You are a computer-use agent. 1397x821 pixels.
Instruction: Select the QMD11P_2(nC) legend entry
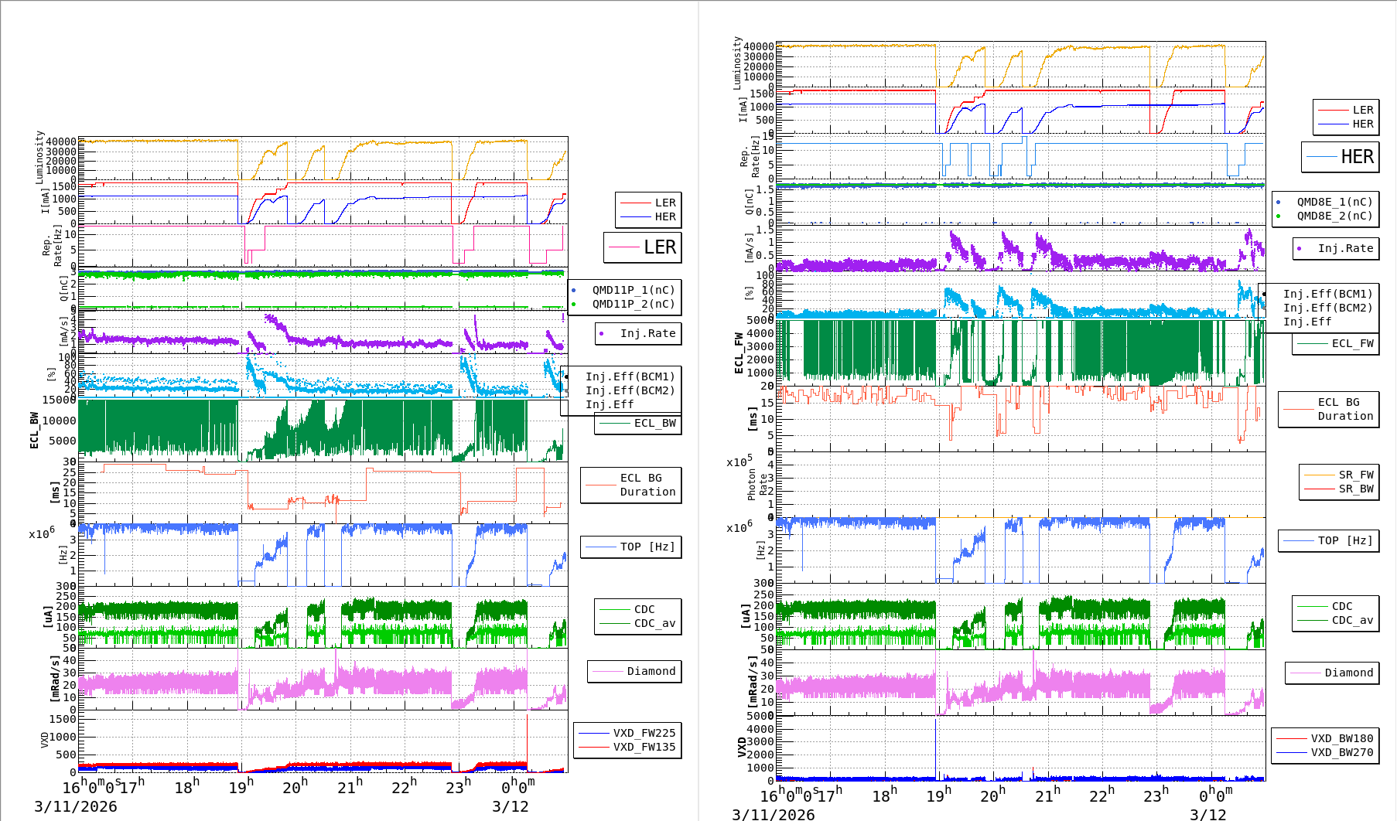[633, 304]
